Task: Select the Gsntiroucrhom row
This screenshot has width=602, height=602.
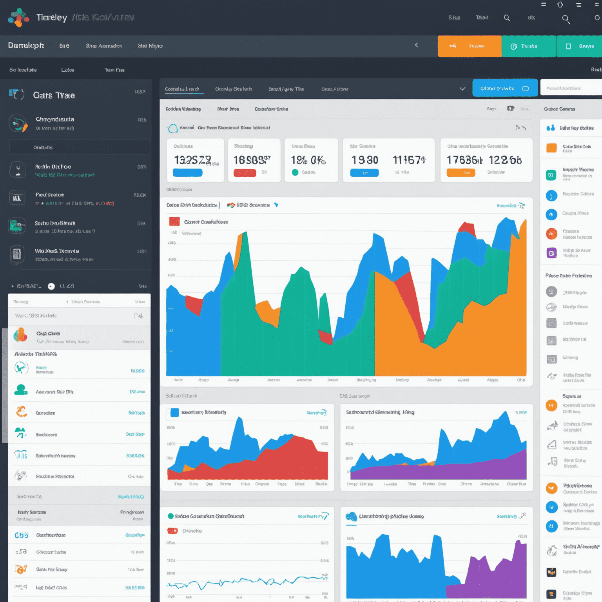Action: tap(79, 535)
